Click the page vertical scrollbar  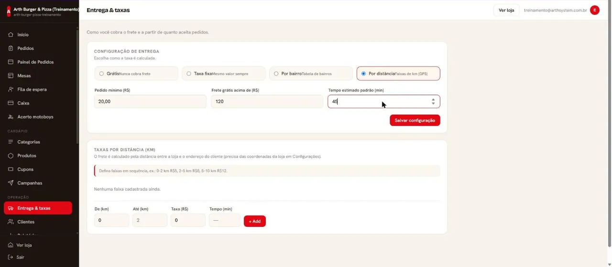[610, 124]
